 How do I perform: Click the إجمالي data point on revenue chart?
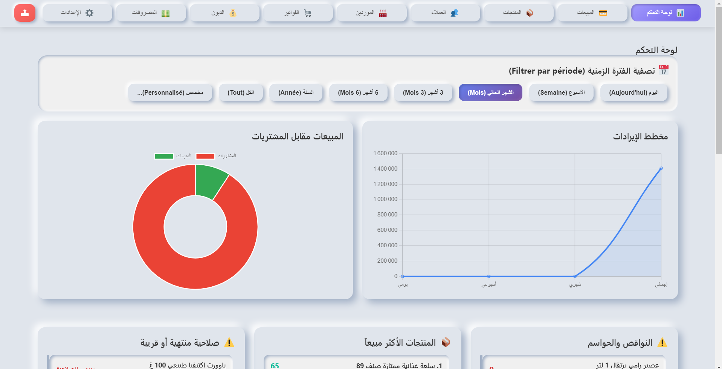tap(661, 168)
